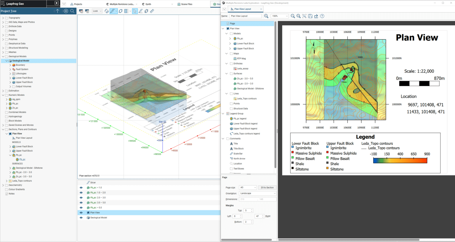Choose the Select arrow tool in scene toolbar
The width and height of the screenshot is (455, 242).
[x=135, y=11]
